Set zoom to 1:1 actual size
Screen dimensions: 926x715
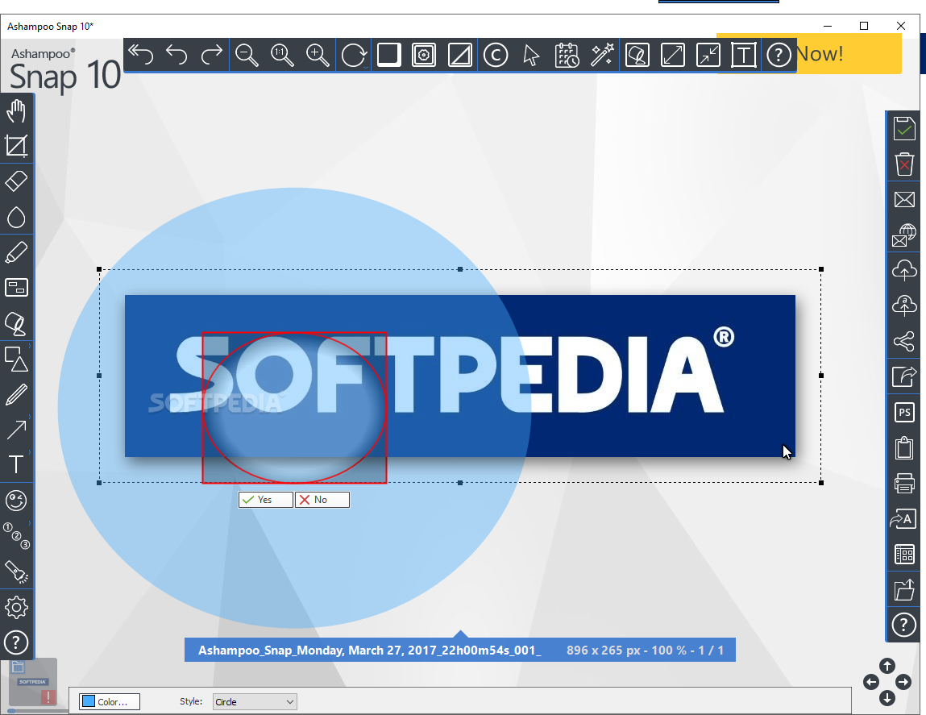pos(282,55)
